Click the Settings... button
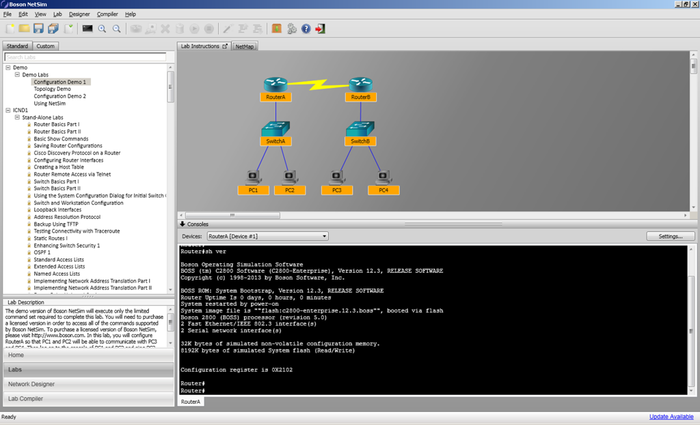 [671, 236]
